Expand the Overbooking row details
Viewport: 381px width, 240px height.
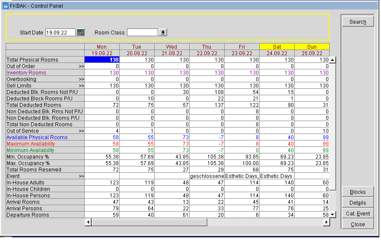(x=81, y=79)
